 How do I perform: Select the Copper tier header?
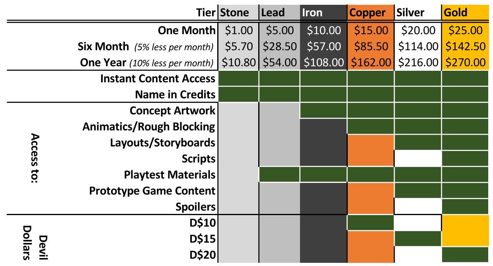click(367, 13)
